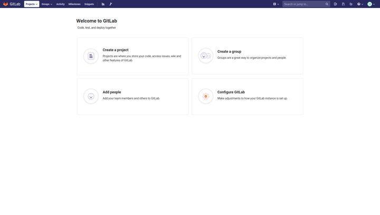Open the Milestones page
Viewport: 380px width, 215px height.
74,4
